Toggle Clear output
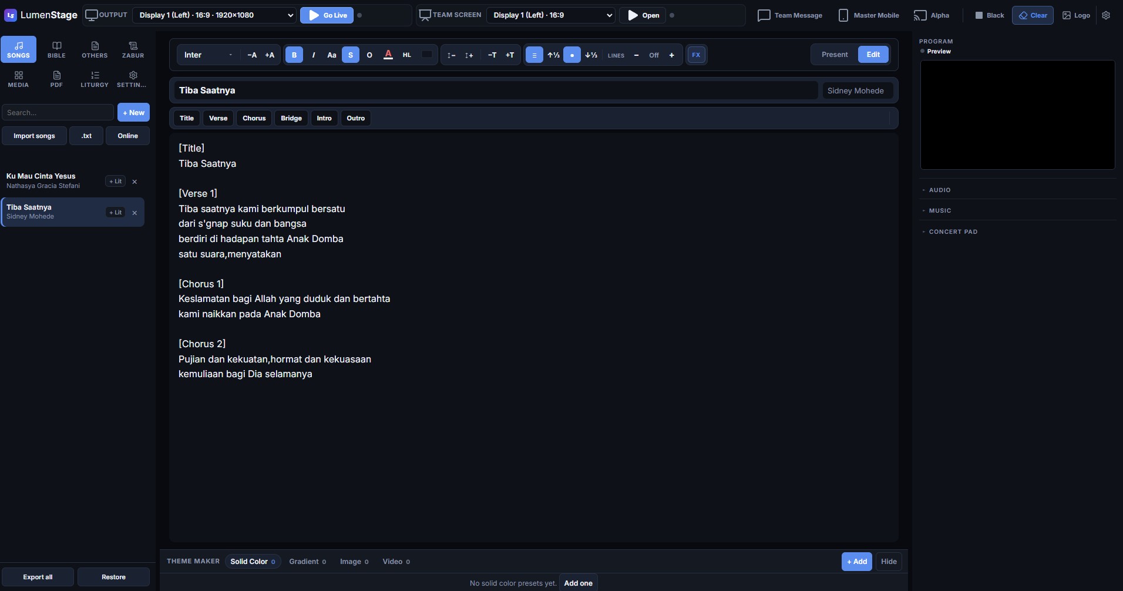 (x=1033, y=15)
